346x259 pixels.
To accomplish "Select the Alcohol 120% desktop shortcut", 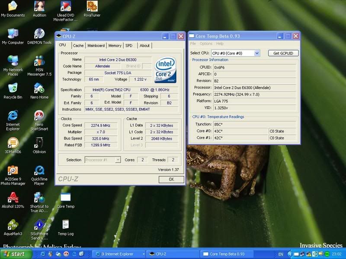I will (13, 200).
